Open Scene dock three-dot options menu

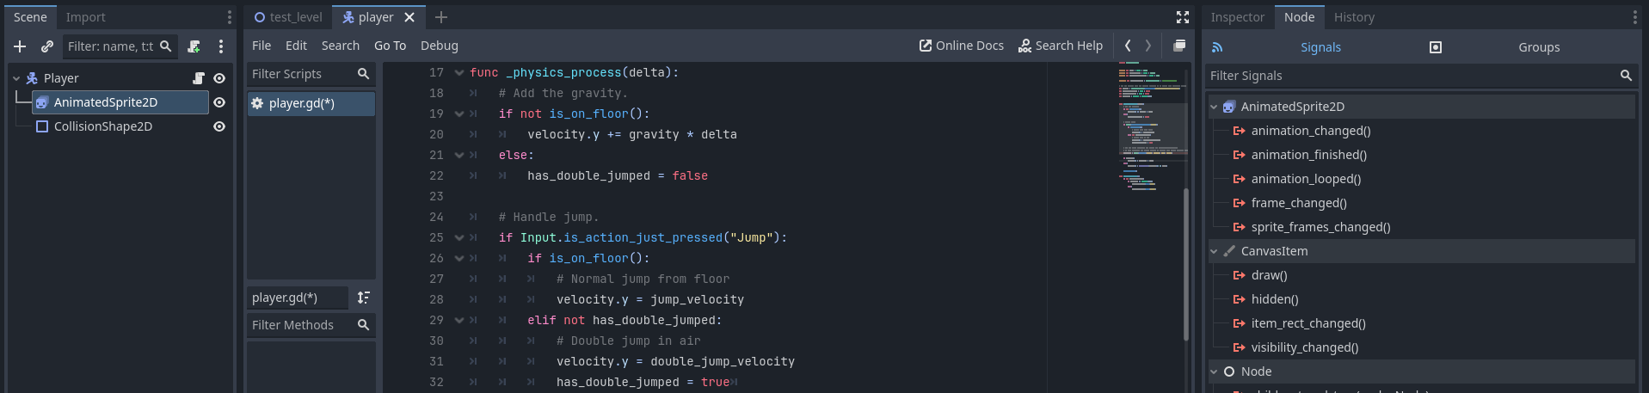click(221, 46)
